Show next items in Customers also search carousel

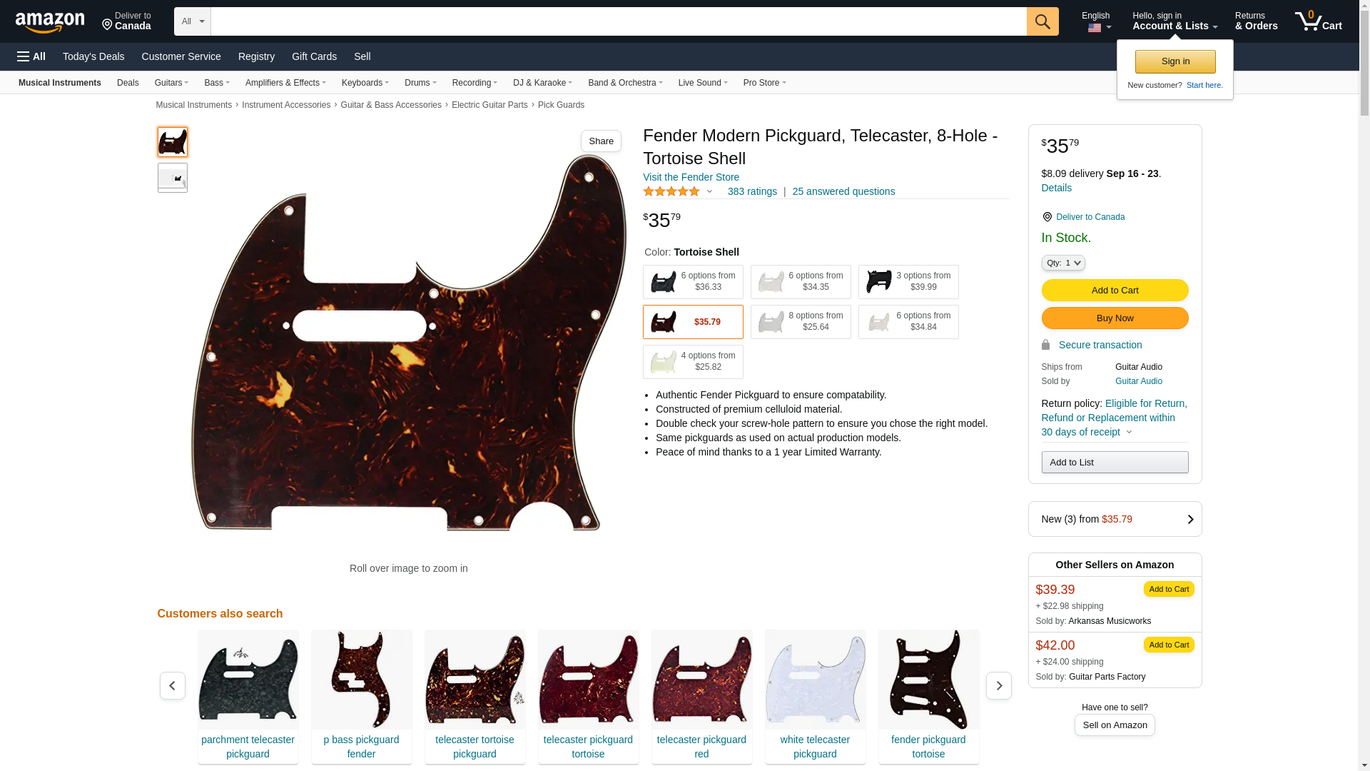pyautogui.click(x=998, y=685)
